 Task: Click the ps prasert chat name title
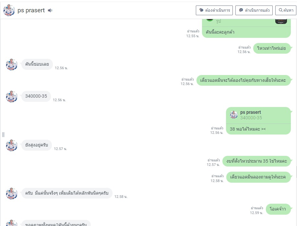(31, 10)
